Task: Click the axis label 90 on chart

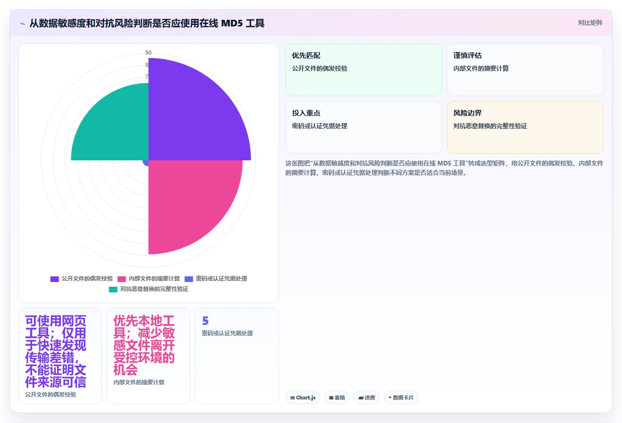Action: [x=148, y=53]
